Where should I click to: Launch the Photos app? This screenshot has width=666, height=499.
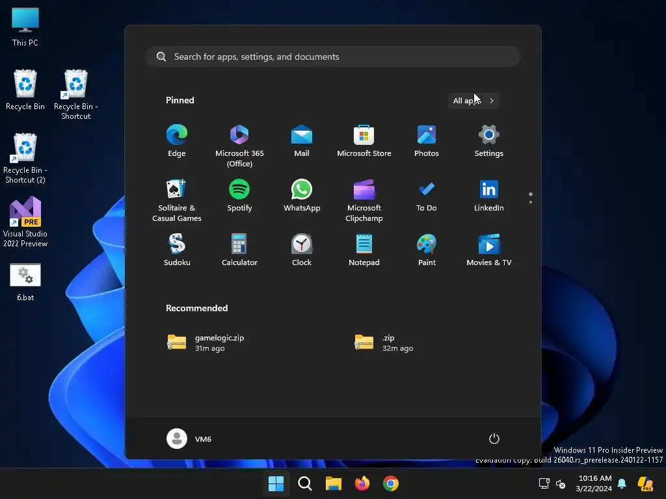coord(427,141)
